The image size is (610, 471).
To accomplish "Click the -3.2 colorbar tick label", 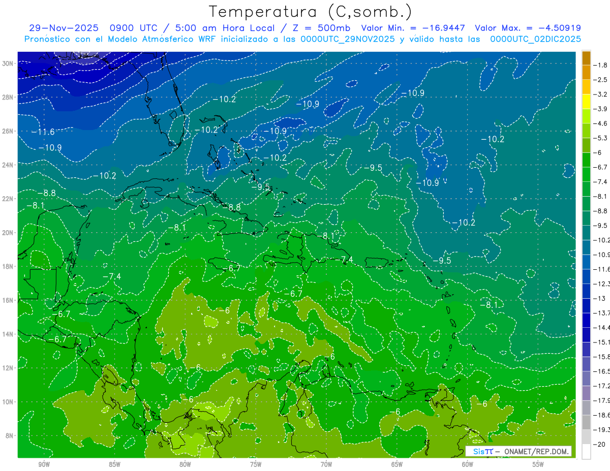I will point(601,95).
